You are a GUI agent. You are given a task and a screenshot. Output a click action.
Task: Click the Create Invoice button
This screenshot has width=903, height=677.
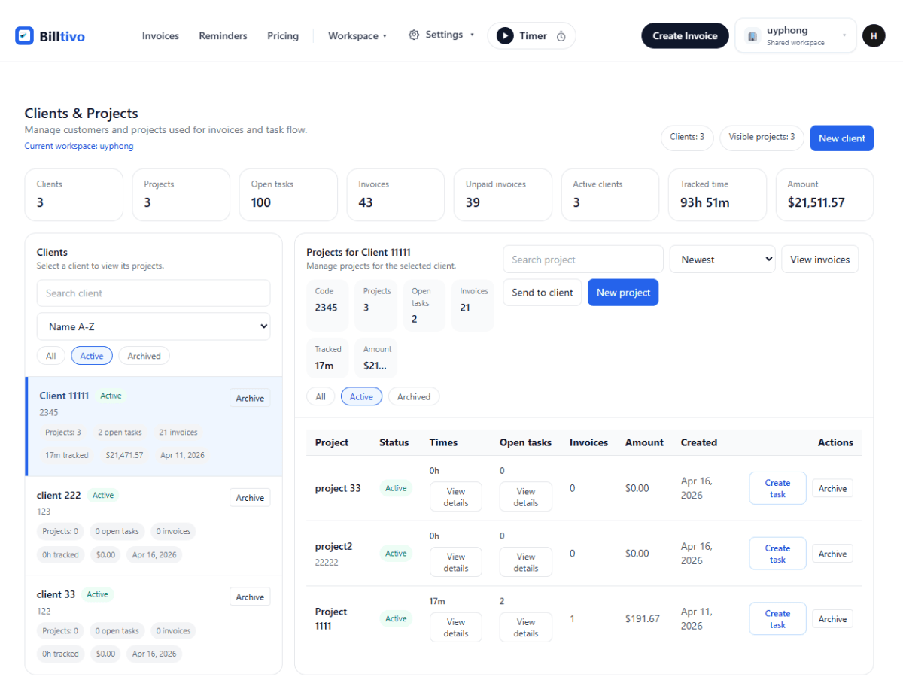(685, 35)
